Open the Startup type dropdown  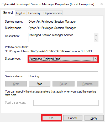coord(63,59)
